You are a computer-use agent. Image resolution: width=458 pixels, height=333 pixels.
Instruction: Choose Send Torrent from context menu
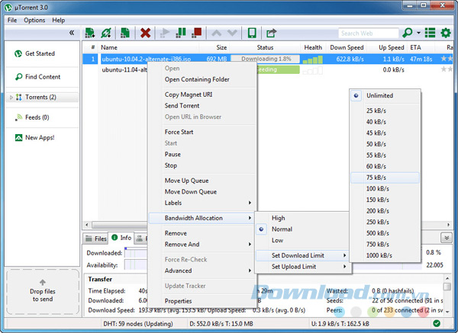pyautogui.click(x=202, y=106)
